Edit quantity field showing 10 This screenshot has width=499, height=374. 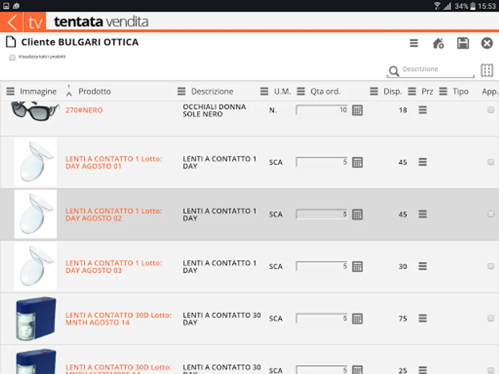322,110
